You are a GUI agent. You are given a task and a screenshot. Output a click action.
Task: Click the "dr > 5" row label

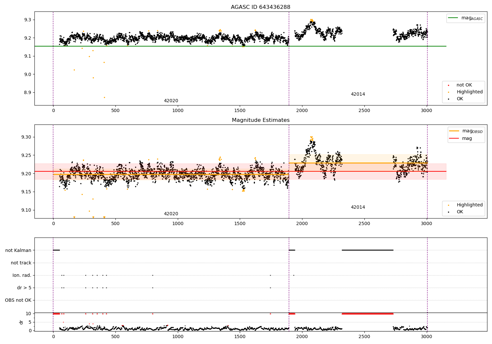click(x=24, y=288)
